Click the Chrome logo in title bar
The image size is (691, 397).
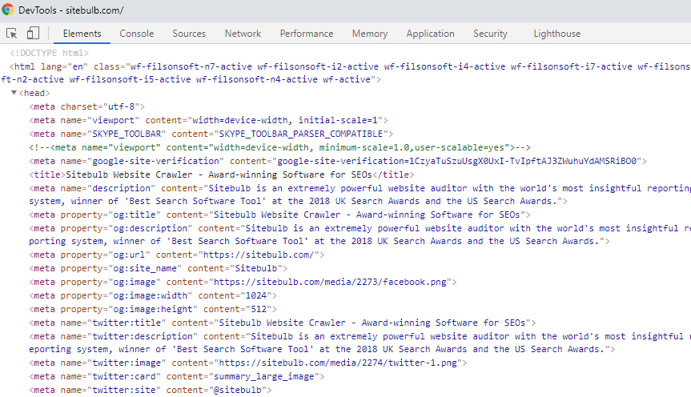7,10
